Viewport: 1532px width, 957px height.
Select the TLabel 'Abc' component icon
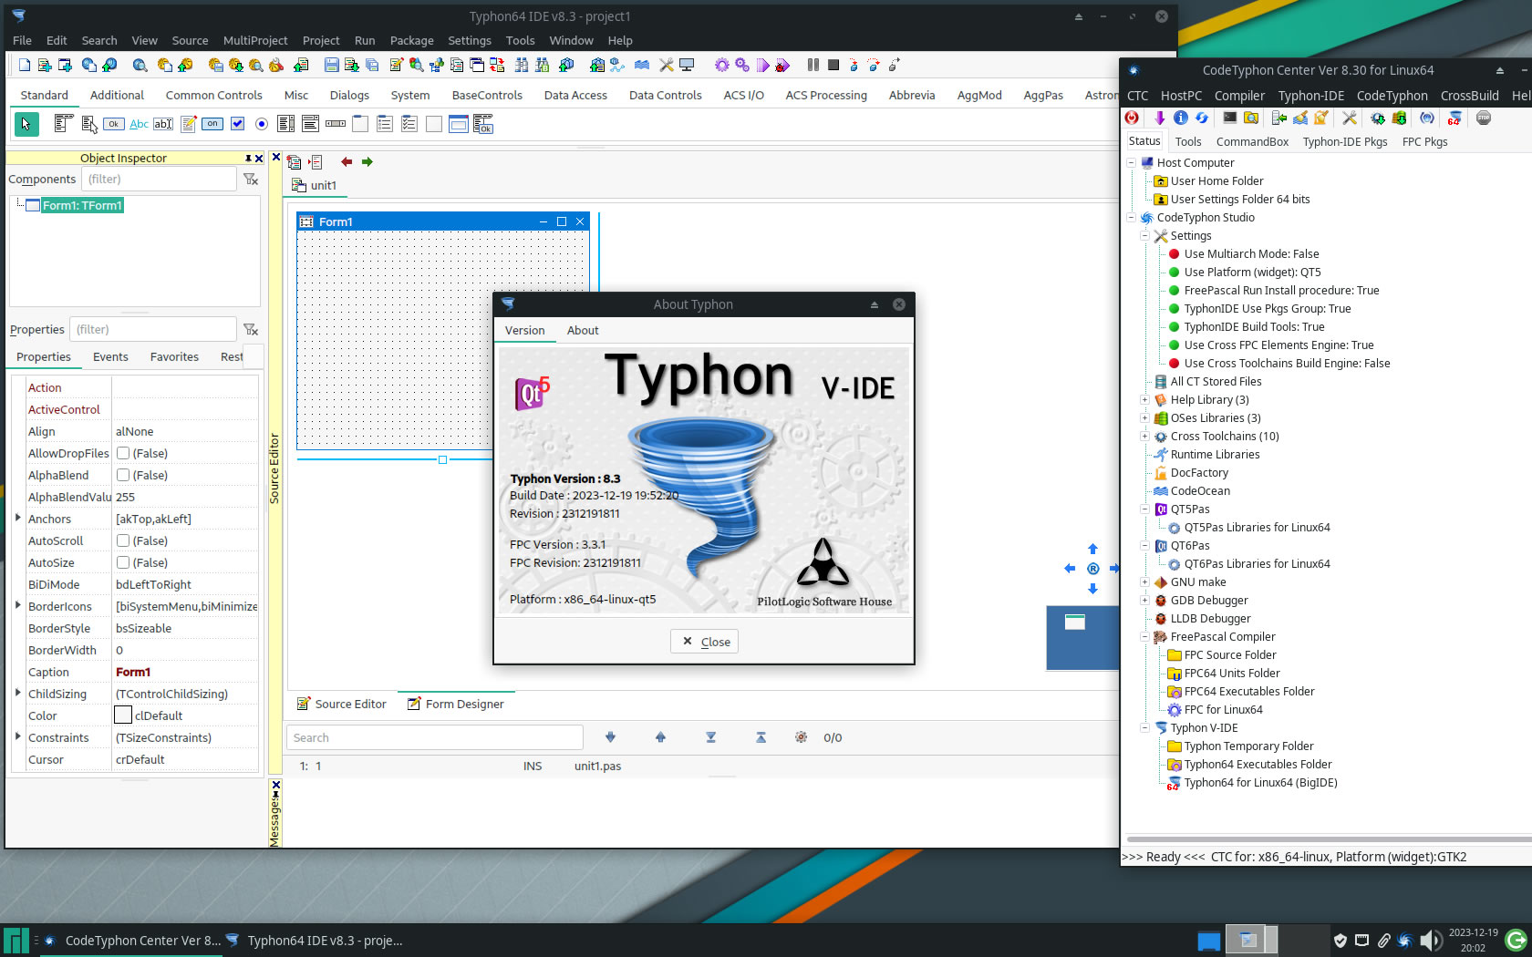[139, 124]
